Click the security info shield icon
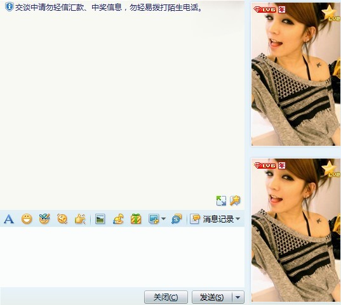Image resolution: width=341 pixels, height=305 pixels. point(9,7)
